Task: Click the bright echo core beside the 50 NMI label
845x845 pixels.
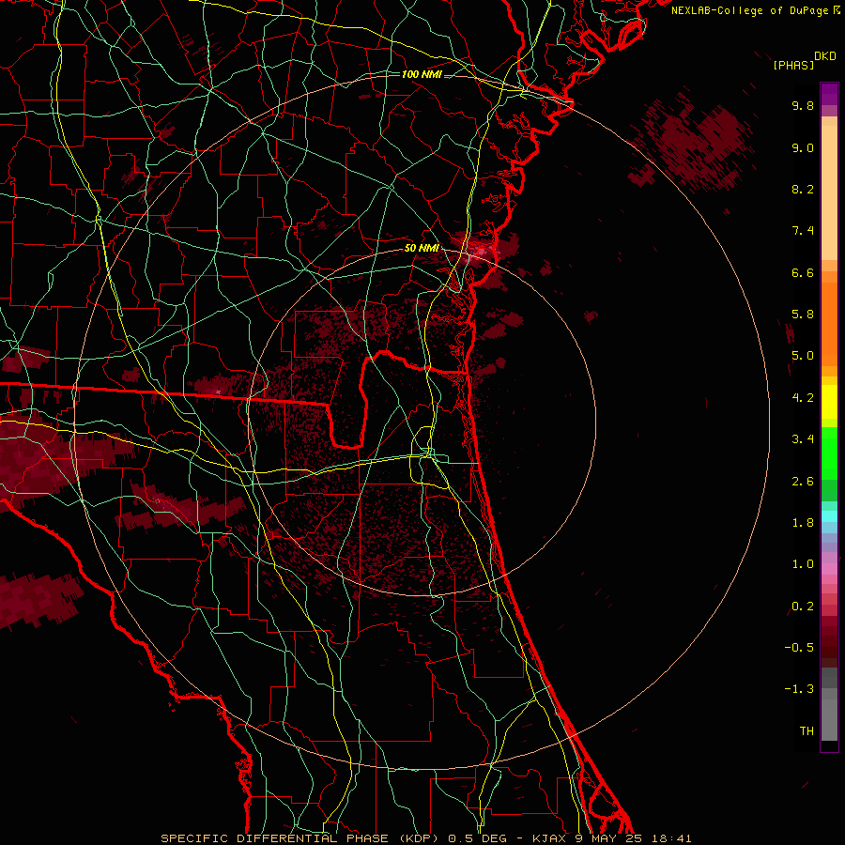Action: (480, 250)
